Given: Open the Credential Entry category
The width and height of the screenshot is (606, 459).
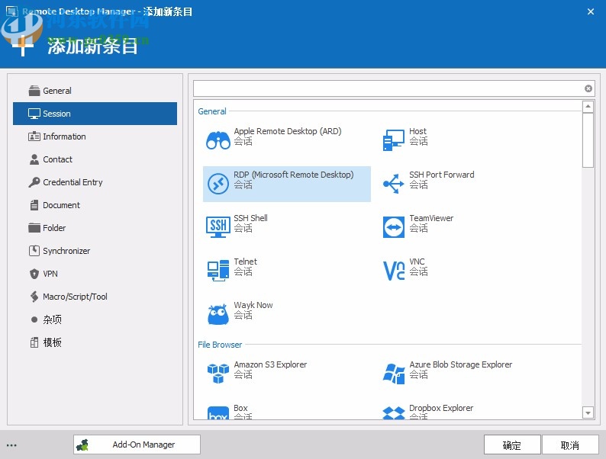Looking at the screenshot, I should (x=95, y=182).
